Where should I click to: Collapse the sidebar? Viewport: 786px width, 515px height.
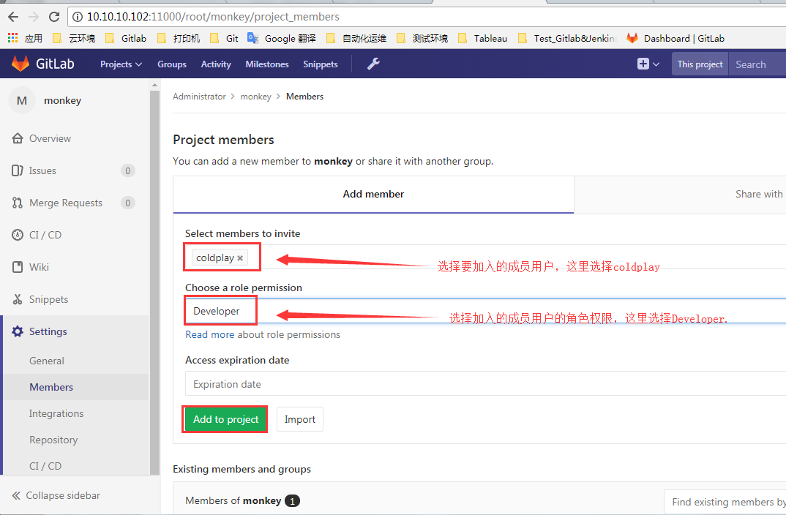56,495
